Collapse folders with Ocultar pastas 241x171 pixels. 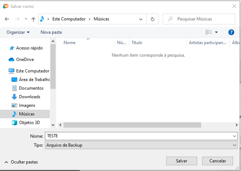click(x=21, y=162)
